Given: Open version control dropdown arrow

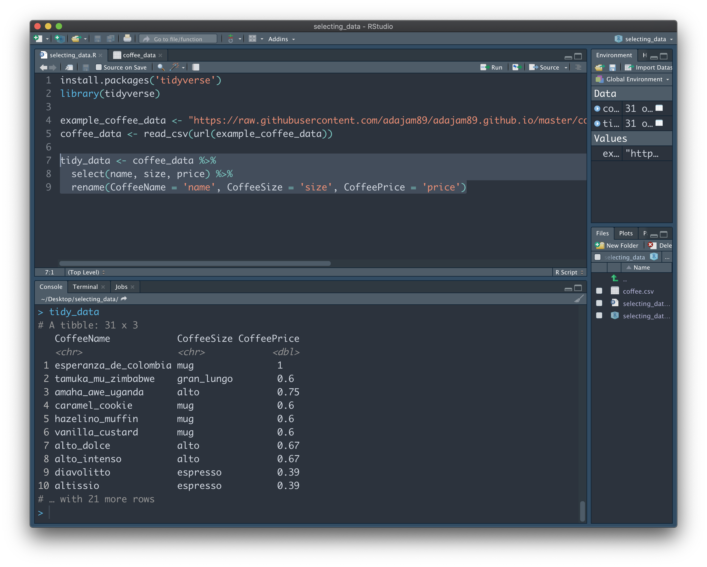Looking at the screenshot, I should (x=240, y=39).
